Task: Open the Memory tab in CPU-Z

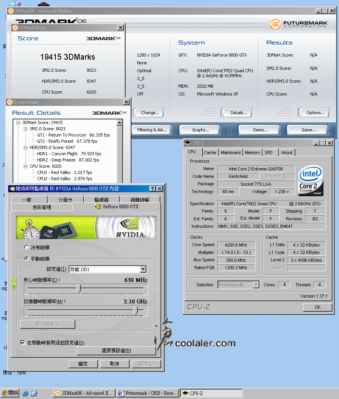Action: pyautogui.click(x=252, y=153)
